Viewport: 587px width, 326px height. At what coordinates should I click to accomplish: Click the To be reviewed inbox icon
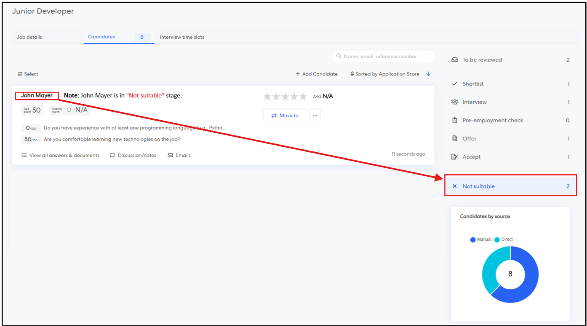tap(454, 60)
